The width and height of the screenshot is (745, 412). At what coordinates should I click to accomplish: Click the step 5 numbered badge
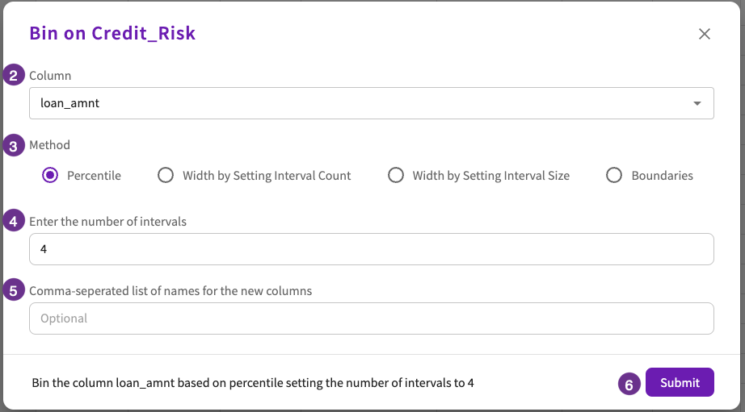[x=14, y=289]
